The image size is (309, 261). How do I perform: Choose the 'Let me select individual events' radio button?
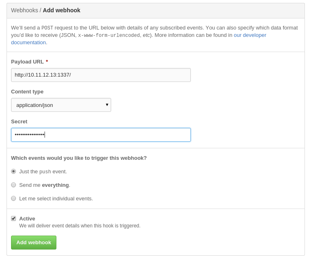[13, 198]
